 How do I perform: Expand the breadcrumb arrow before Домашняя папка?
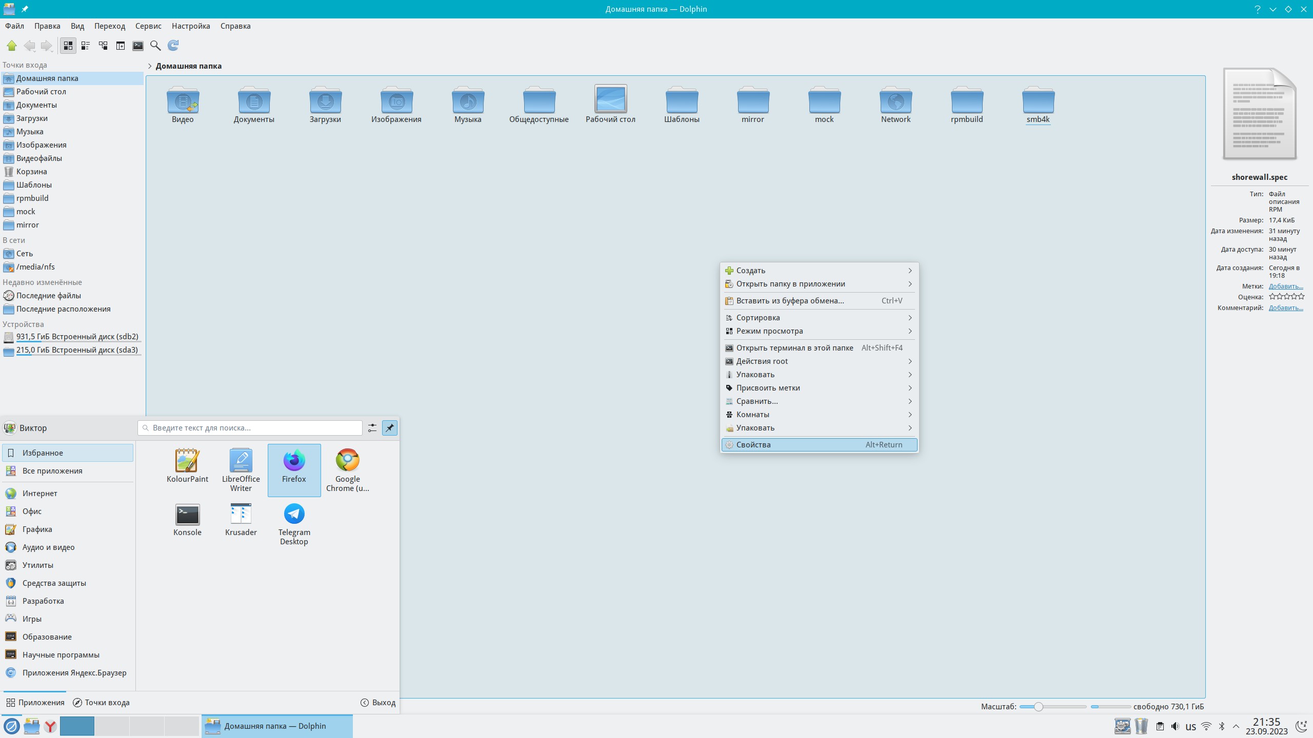150,66
